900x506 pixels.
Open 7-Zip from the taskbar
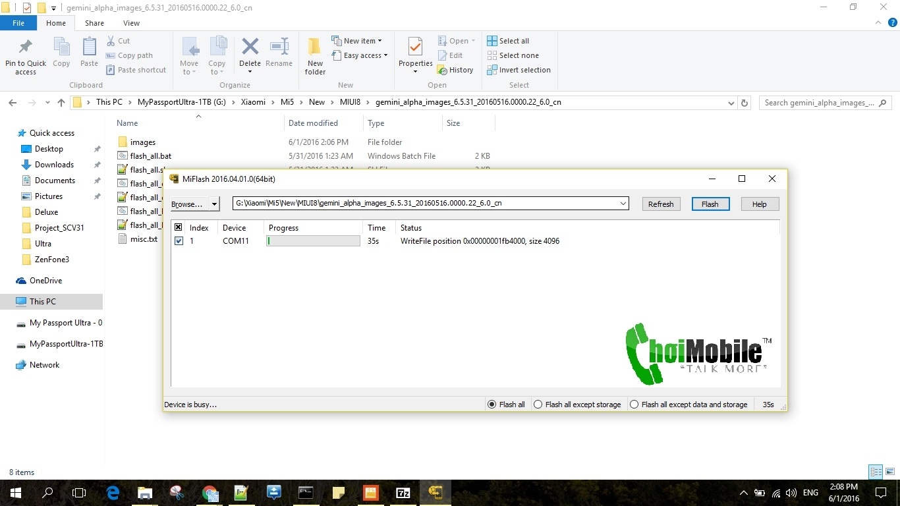coord(403,492)
